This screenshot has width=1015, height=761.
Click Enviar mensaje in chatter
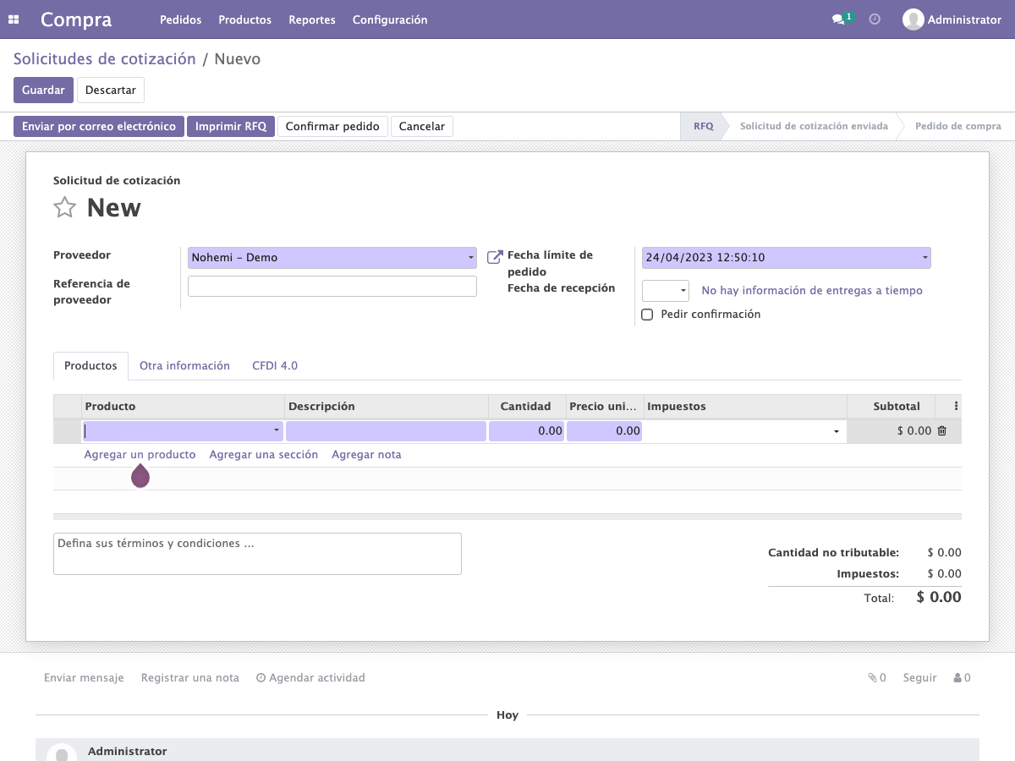coord(84,678)
